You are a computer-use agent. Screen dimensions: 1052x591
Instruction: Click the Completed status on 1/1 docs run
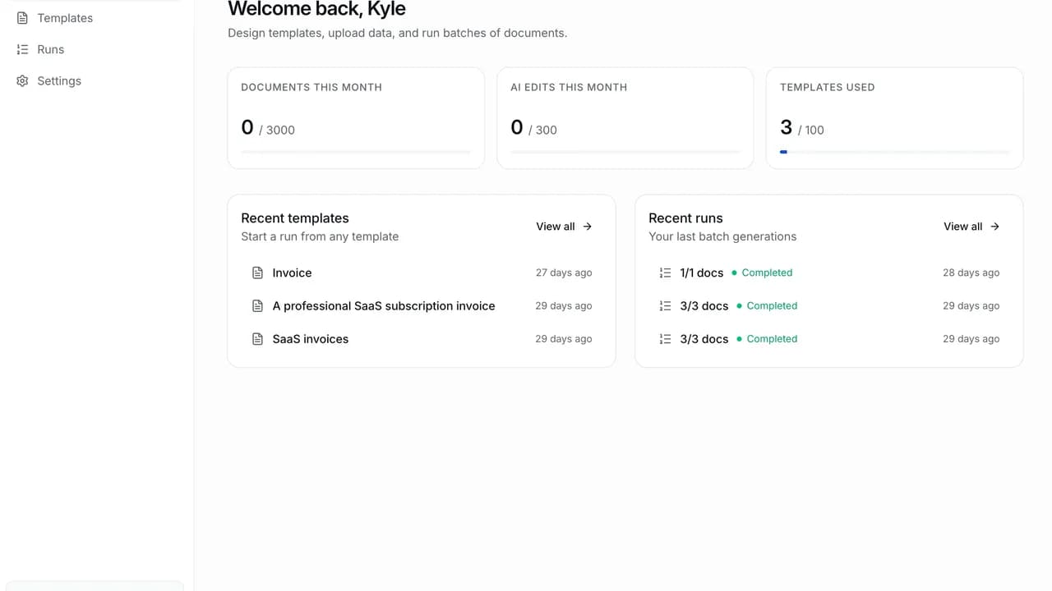coord(762,273)
